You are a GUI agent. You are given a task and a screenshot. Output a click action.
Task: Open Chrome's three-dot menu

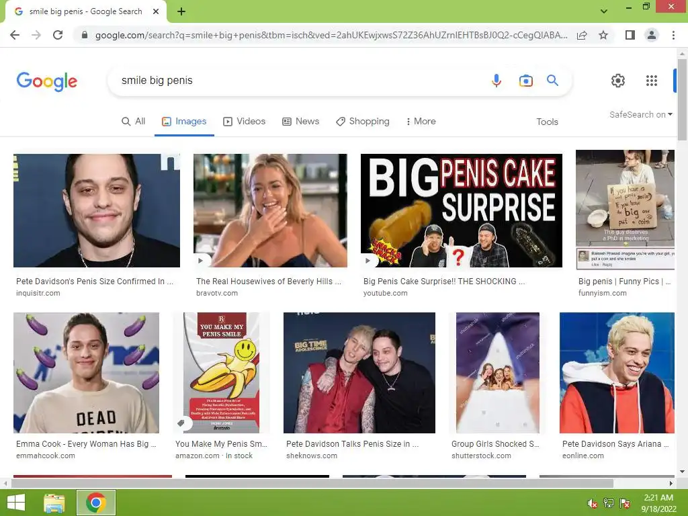point(673,35)
